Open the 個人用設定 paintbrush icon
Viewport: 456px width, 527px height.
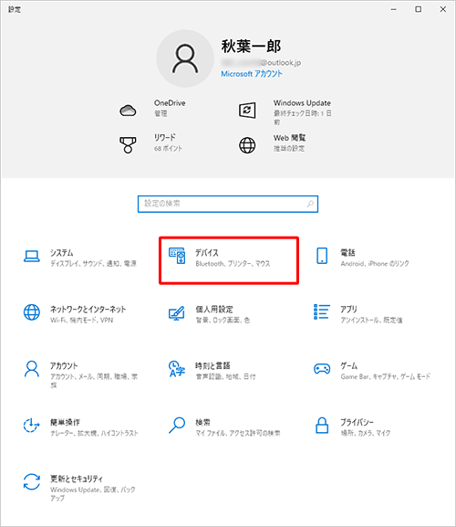point(177,313)
